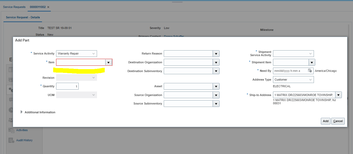This screenshot has width=353, height=154.
Task: Click into the Ship-to Address text field
Action: click(x=304, y=95)
